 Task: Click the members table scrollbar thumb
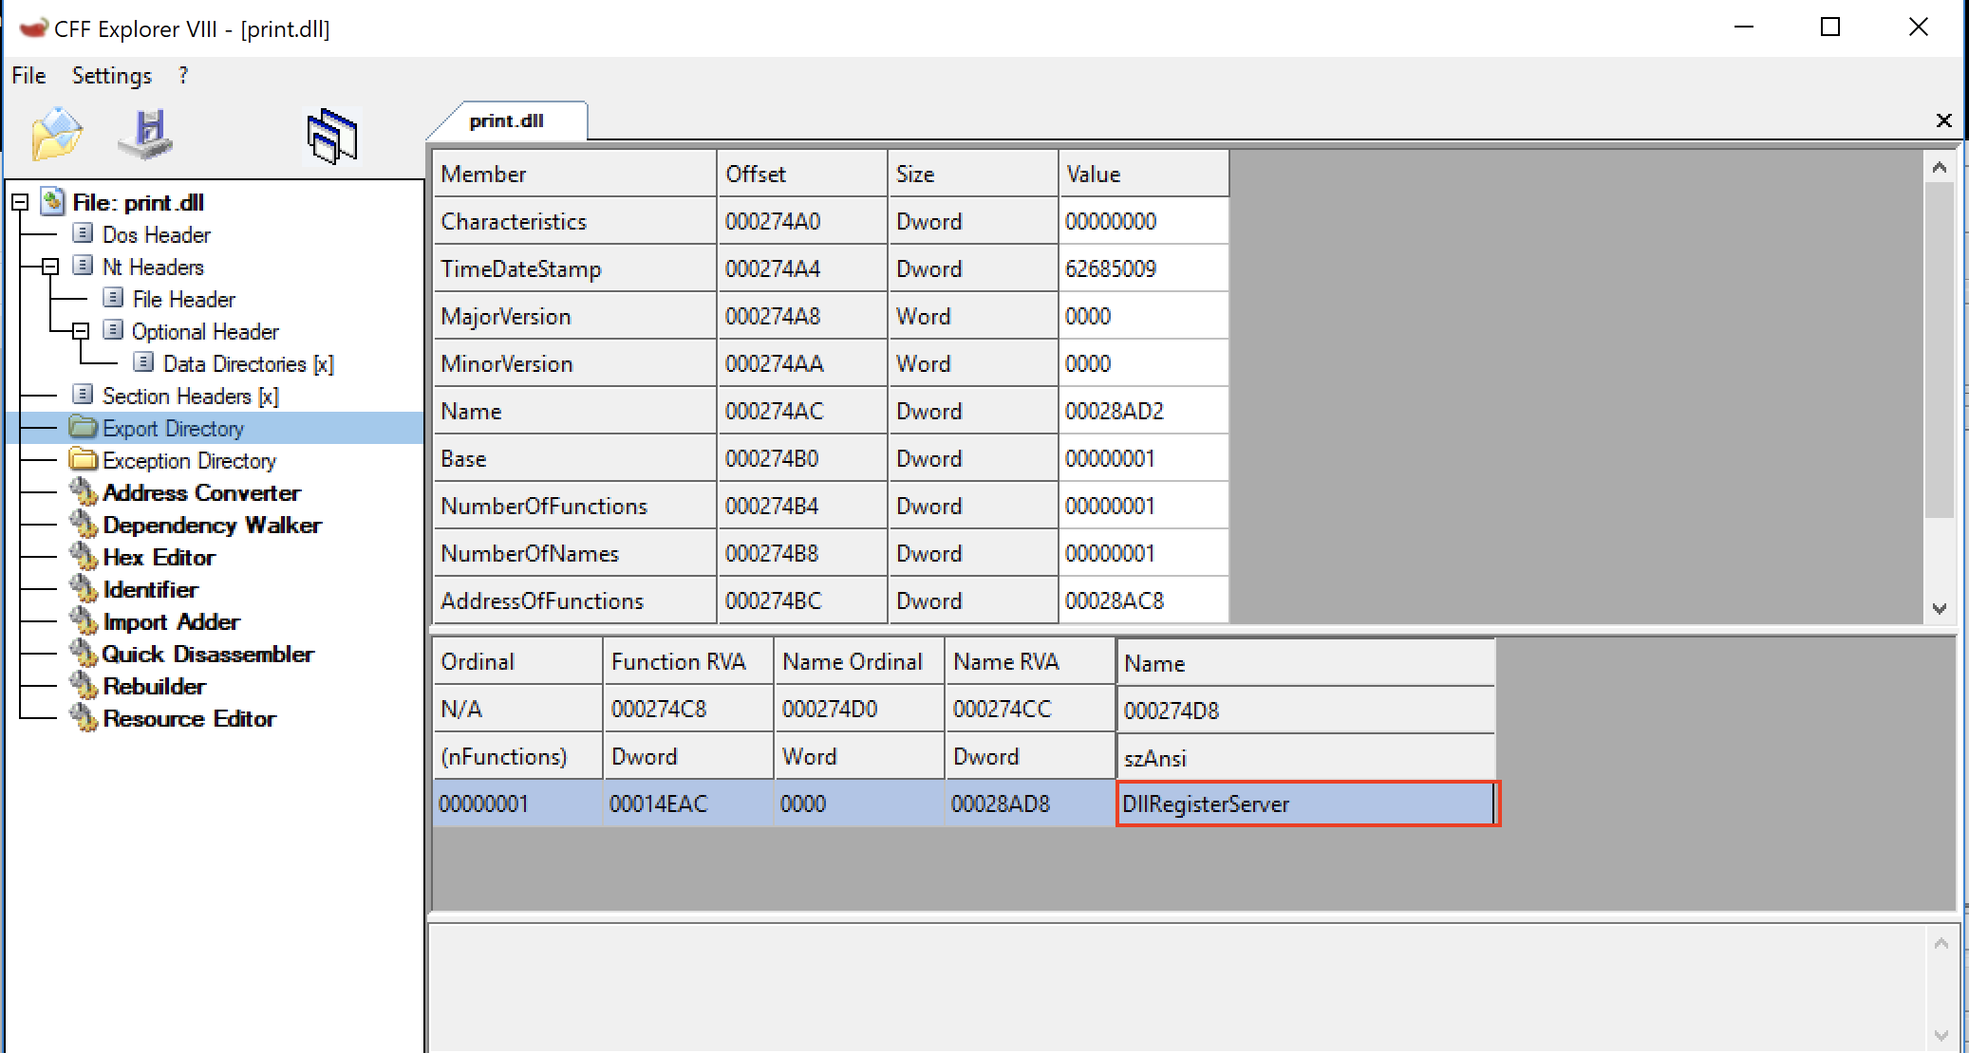pos(1940,349)
